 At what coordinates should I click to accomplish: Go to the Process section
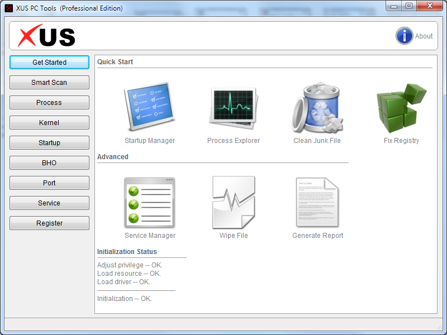click(x=49, y=103)
